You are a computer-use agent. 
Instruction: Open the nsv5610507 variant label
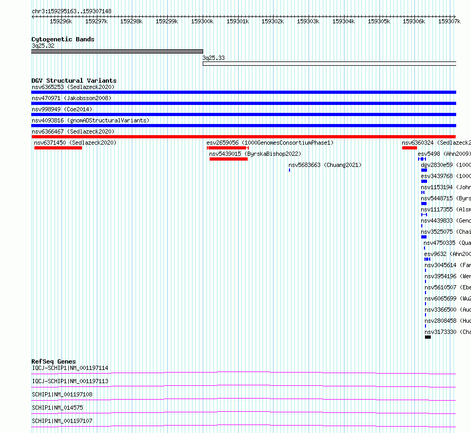pyautogui.click(x=448, y=287)
